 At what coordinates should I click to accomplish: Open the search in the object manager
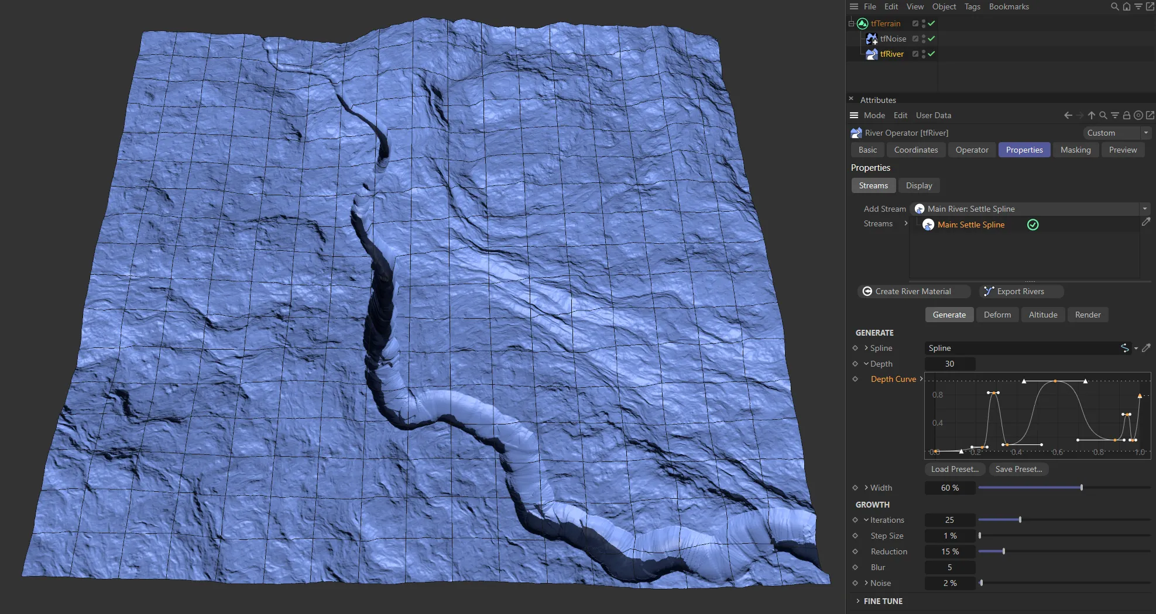[1114, 6]
